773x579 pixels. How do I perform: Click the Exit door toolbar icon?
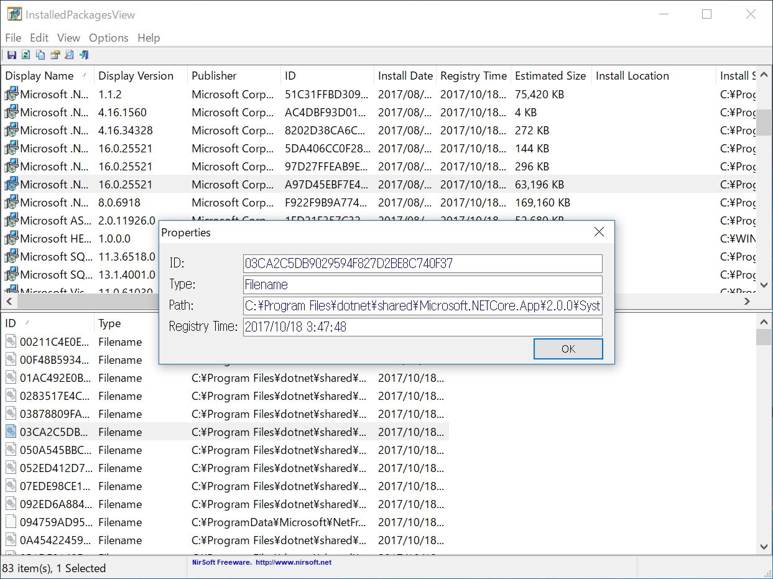point(84,55)
